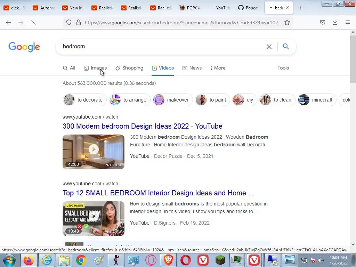The width and height of the screenshot is (356, 267).
Task: Open the tracking protection shield icon
Action: click(69, 22)
